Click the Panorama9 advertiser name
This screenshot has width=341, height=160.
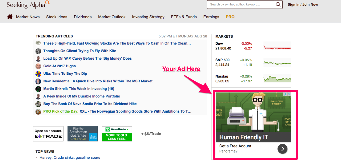pos(228,151)
